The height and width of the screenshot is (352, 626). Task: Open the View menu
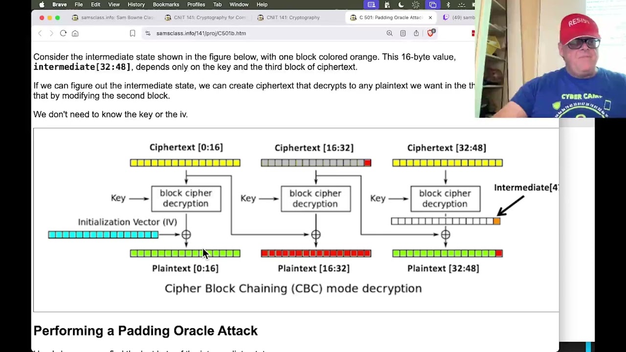pyautogui.click(x=114, y=5)
